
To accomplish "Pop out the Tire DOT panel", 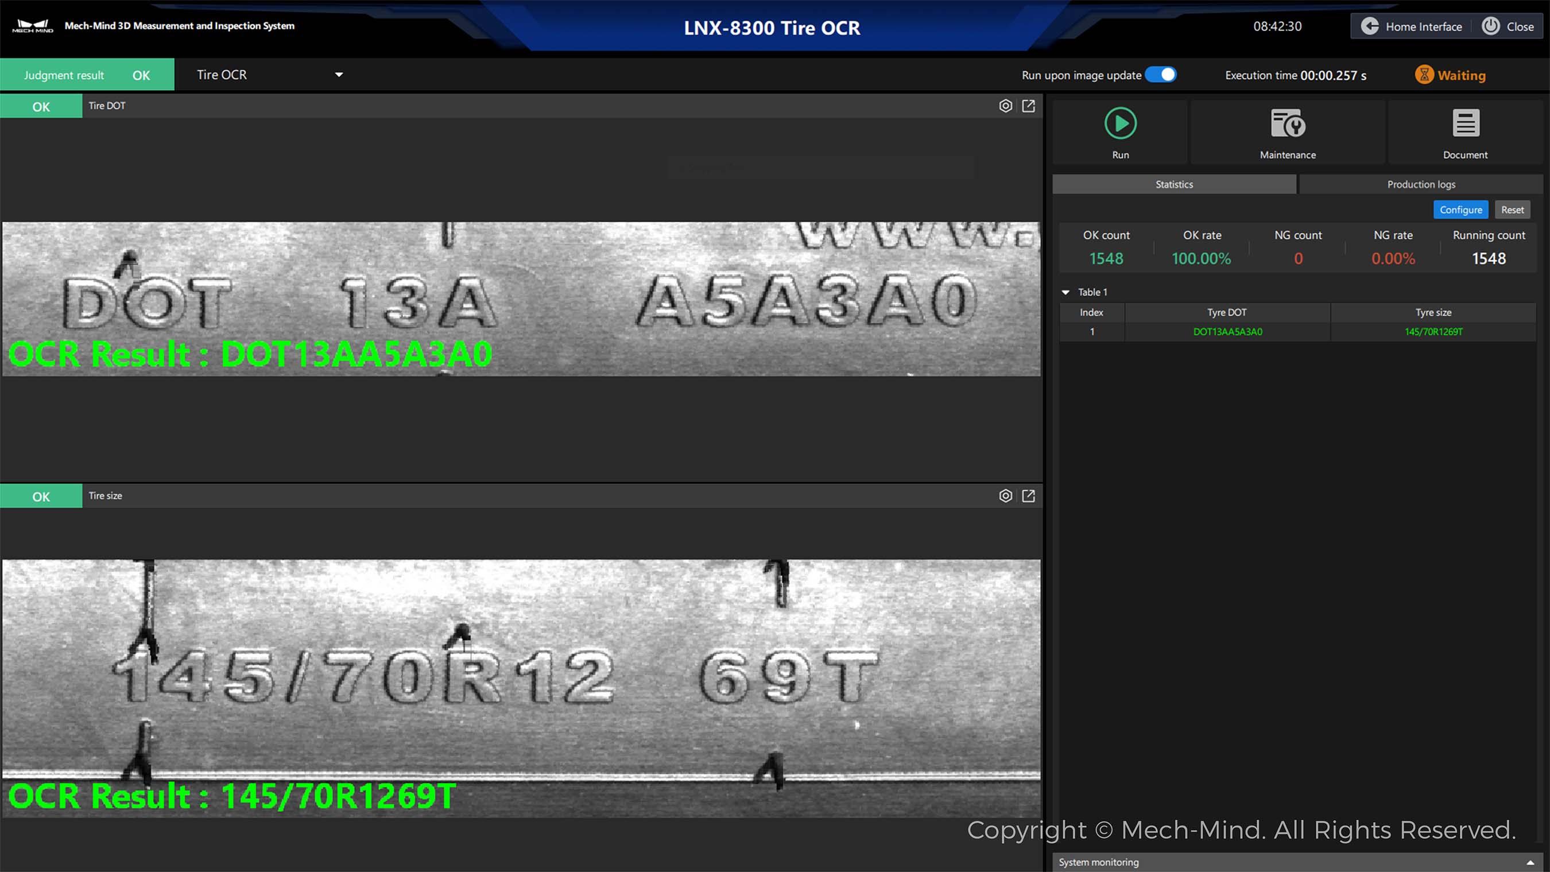I will (x=1028, y=106).
